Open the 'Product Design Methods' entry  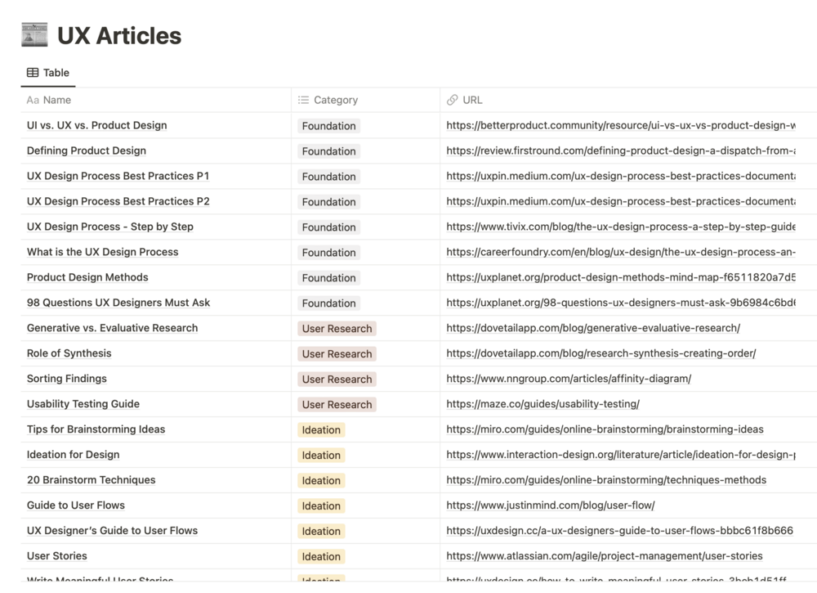tap(87, 277)
